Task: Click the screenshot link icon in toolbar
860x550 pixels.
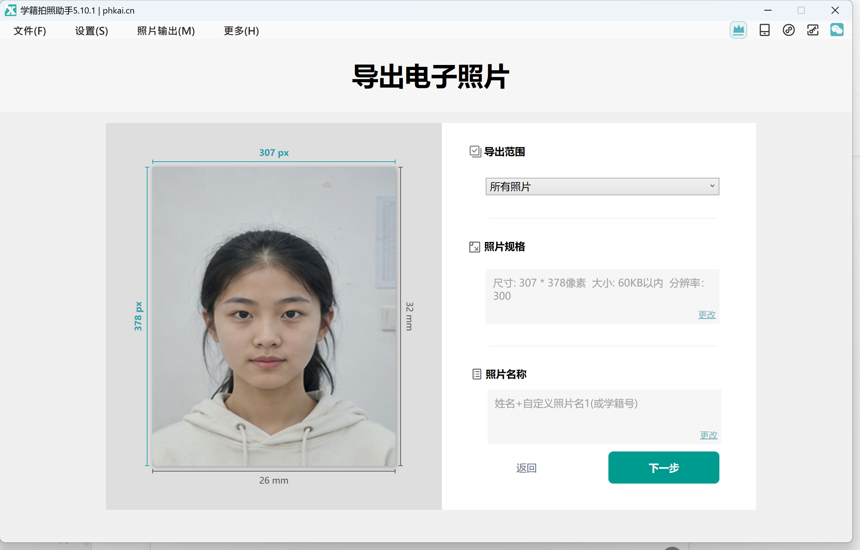Action: click(x=813, y=30)
